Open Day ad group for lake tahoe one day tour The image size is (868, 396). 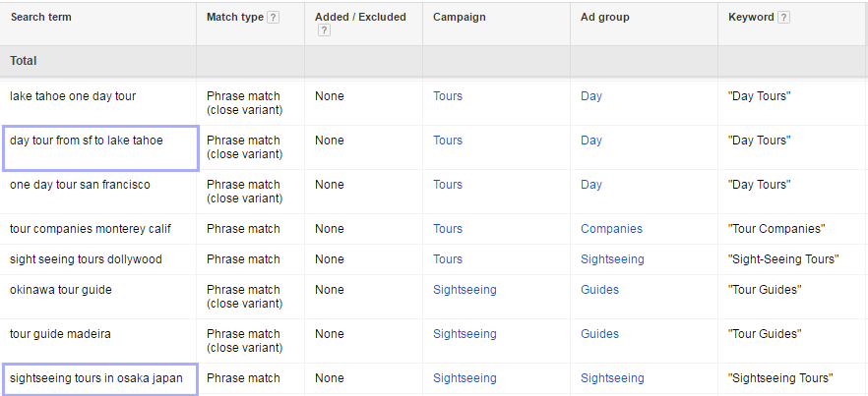click(590, 96)
